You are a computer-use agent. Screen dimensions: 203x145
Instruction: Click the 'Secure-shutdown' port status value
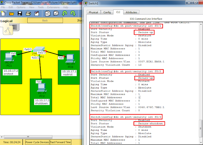[150, 124]
